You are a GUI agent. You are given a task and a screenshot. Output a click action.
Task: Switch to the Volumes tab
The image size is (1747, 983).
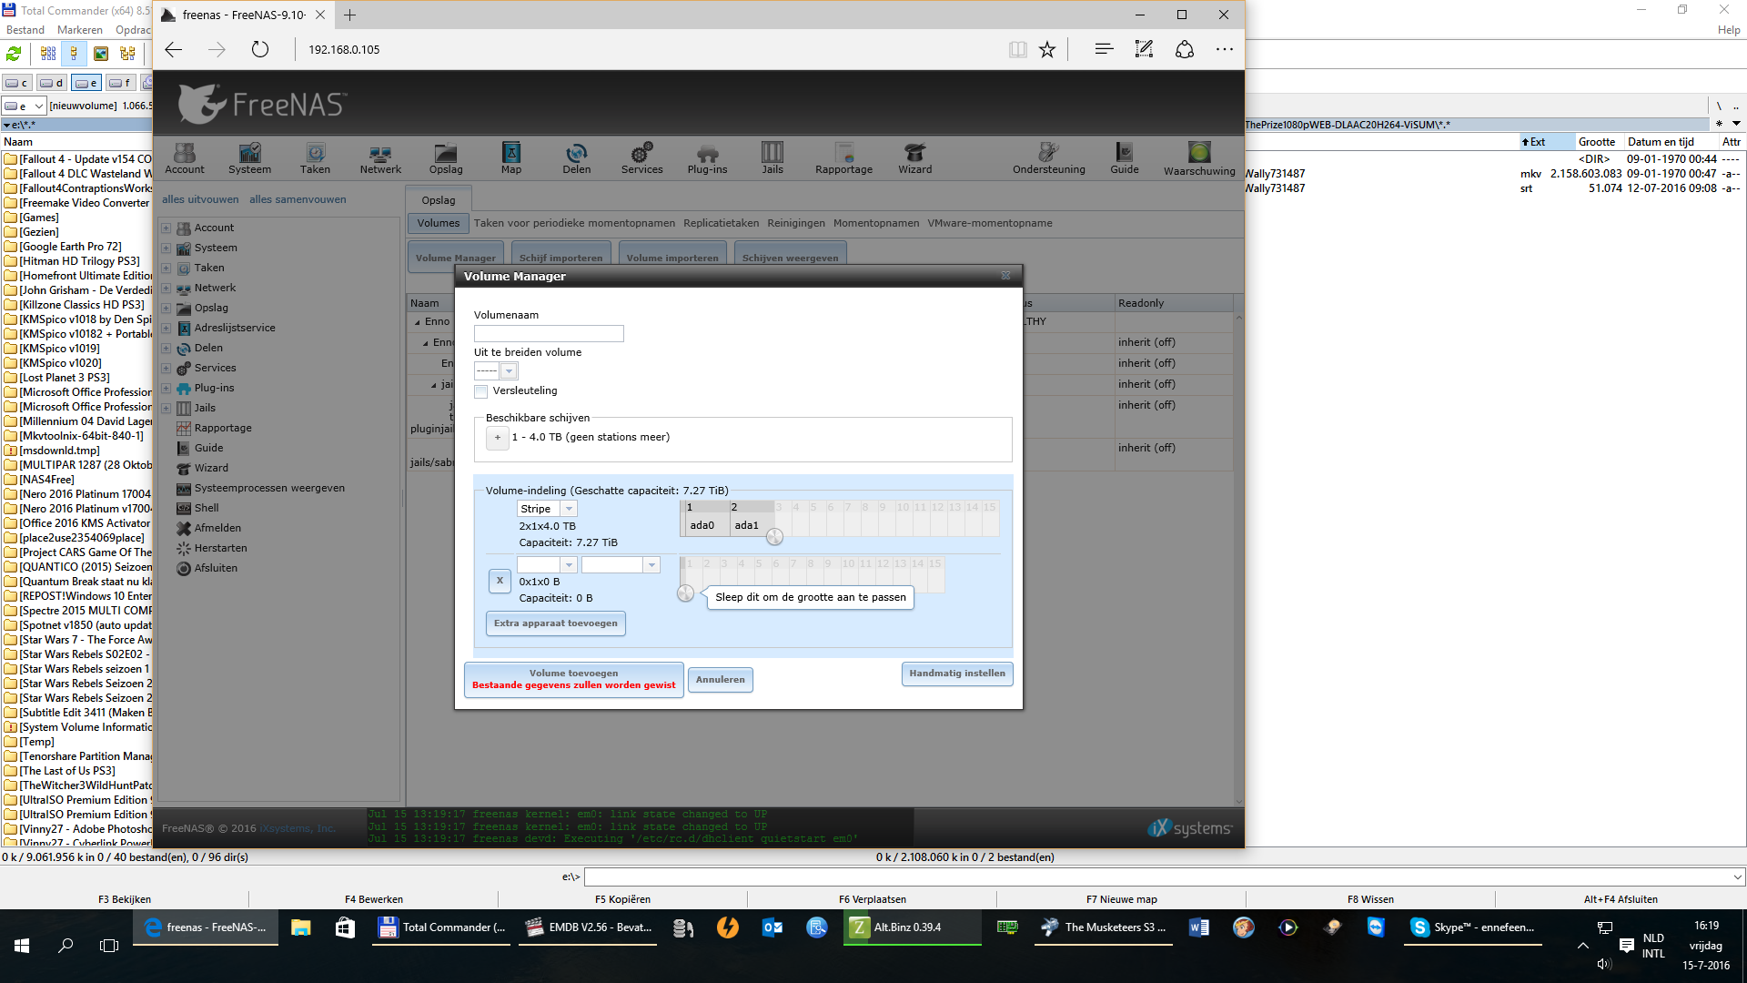439,223
